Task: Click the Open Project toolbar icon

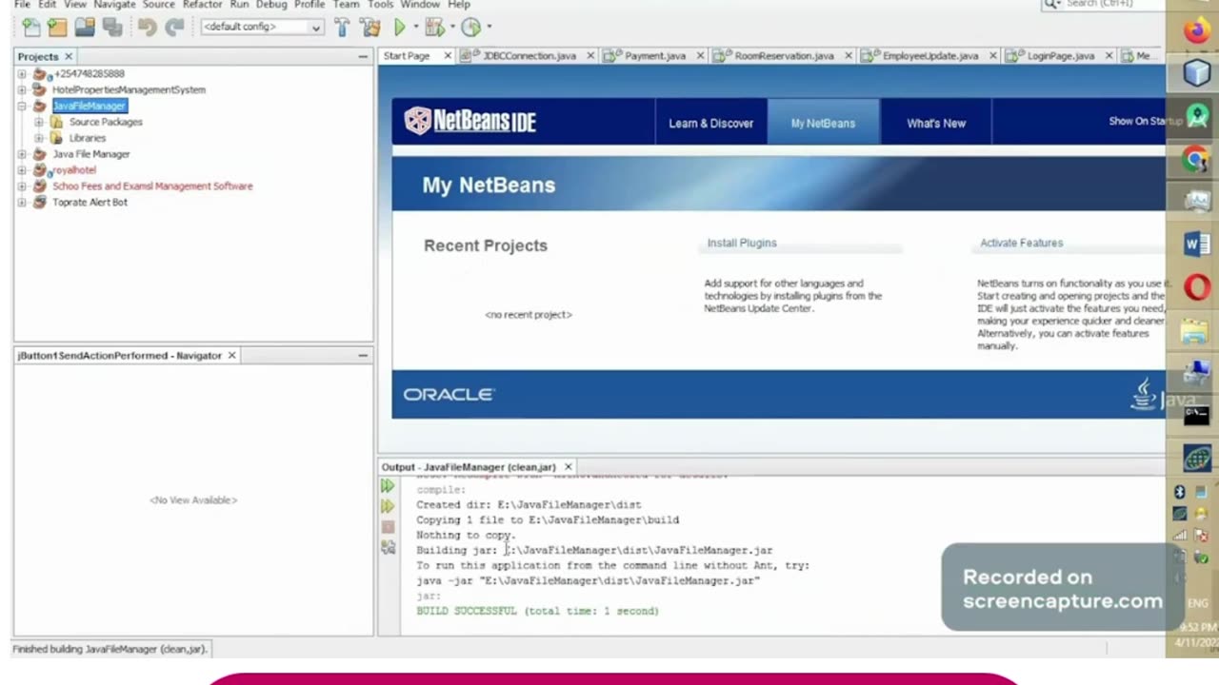Action: tap(85, 28)
